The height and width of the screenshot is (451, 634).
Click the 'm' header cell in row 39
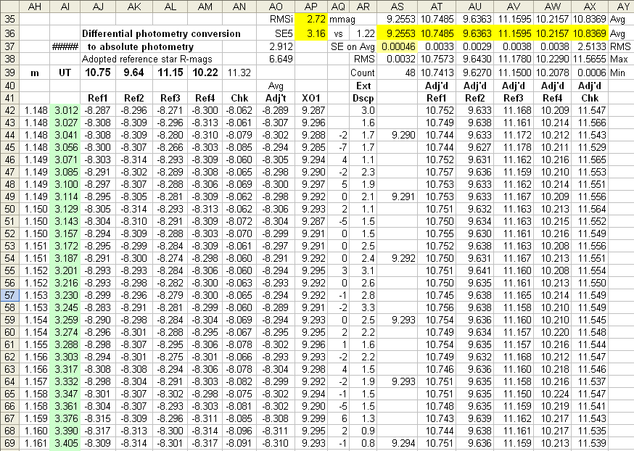point(35,73)
